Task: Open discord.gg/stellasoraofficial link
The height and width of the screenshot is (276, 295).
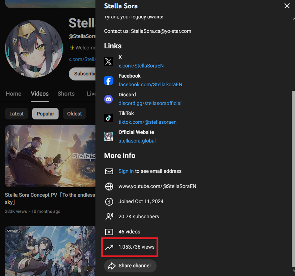Action: 150,103
